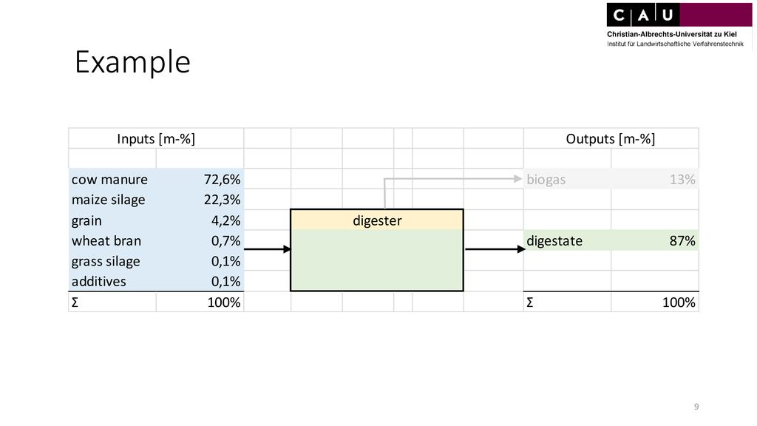Click the digestate 87% value
This screenshot has width=757, height=426.
point(682,240)
